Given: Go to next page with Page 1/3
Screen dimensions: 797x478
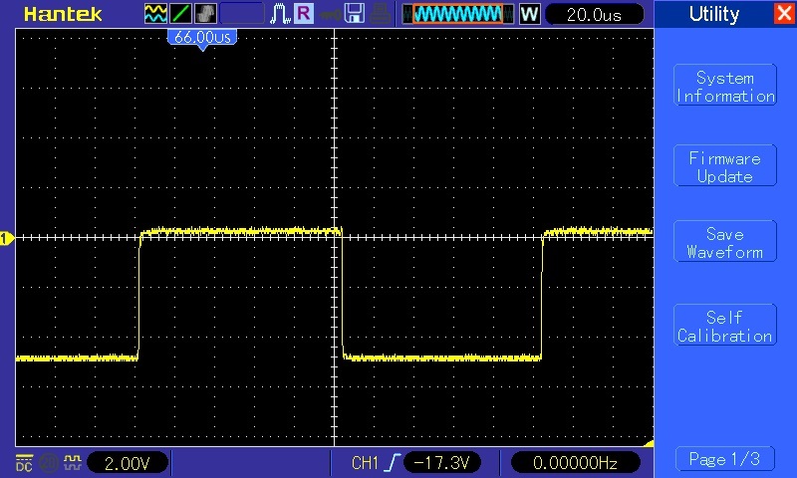Looking at the screenshot, I should tap(724, 459).
